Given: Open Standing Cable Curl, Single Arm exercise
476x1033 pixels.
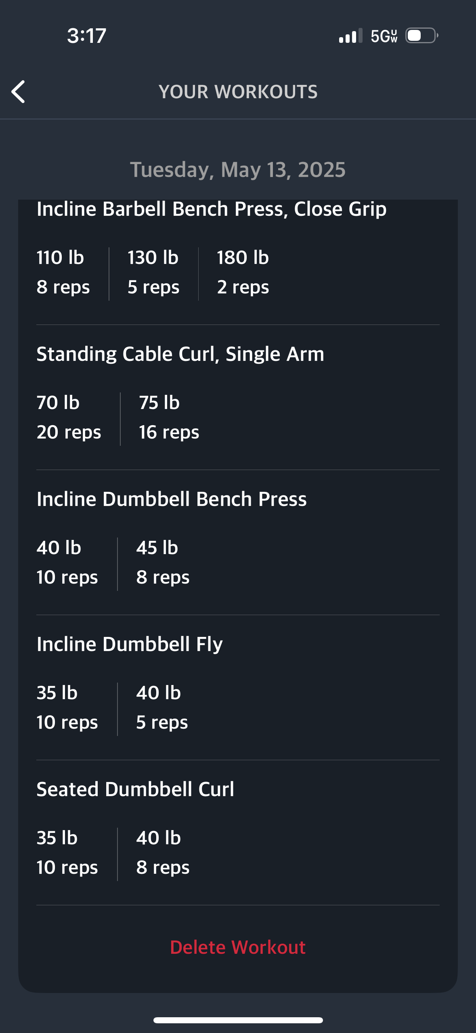Looking at the screenshot, I should click(180, 354).
